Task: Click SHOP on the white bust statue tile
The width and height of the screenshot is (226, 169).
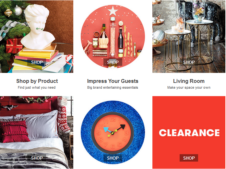Action: (x=37, y=62)
